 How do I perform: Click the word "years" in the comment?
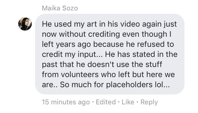(65, 45)
